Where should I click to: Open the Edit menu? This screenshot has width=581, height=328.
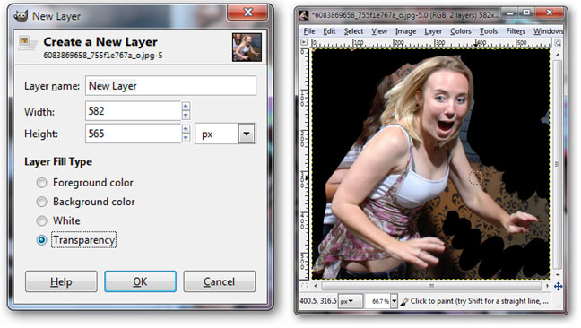(329, 31)
